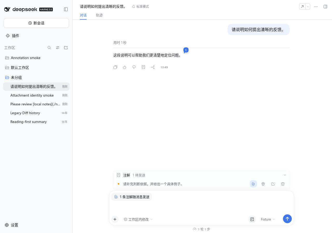The height and width of the screenshot is (233, 332).
Task: Click the 1 条注解随消息发送 chip
Action: [x=132, y=197]
